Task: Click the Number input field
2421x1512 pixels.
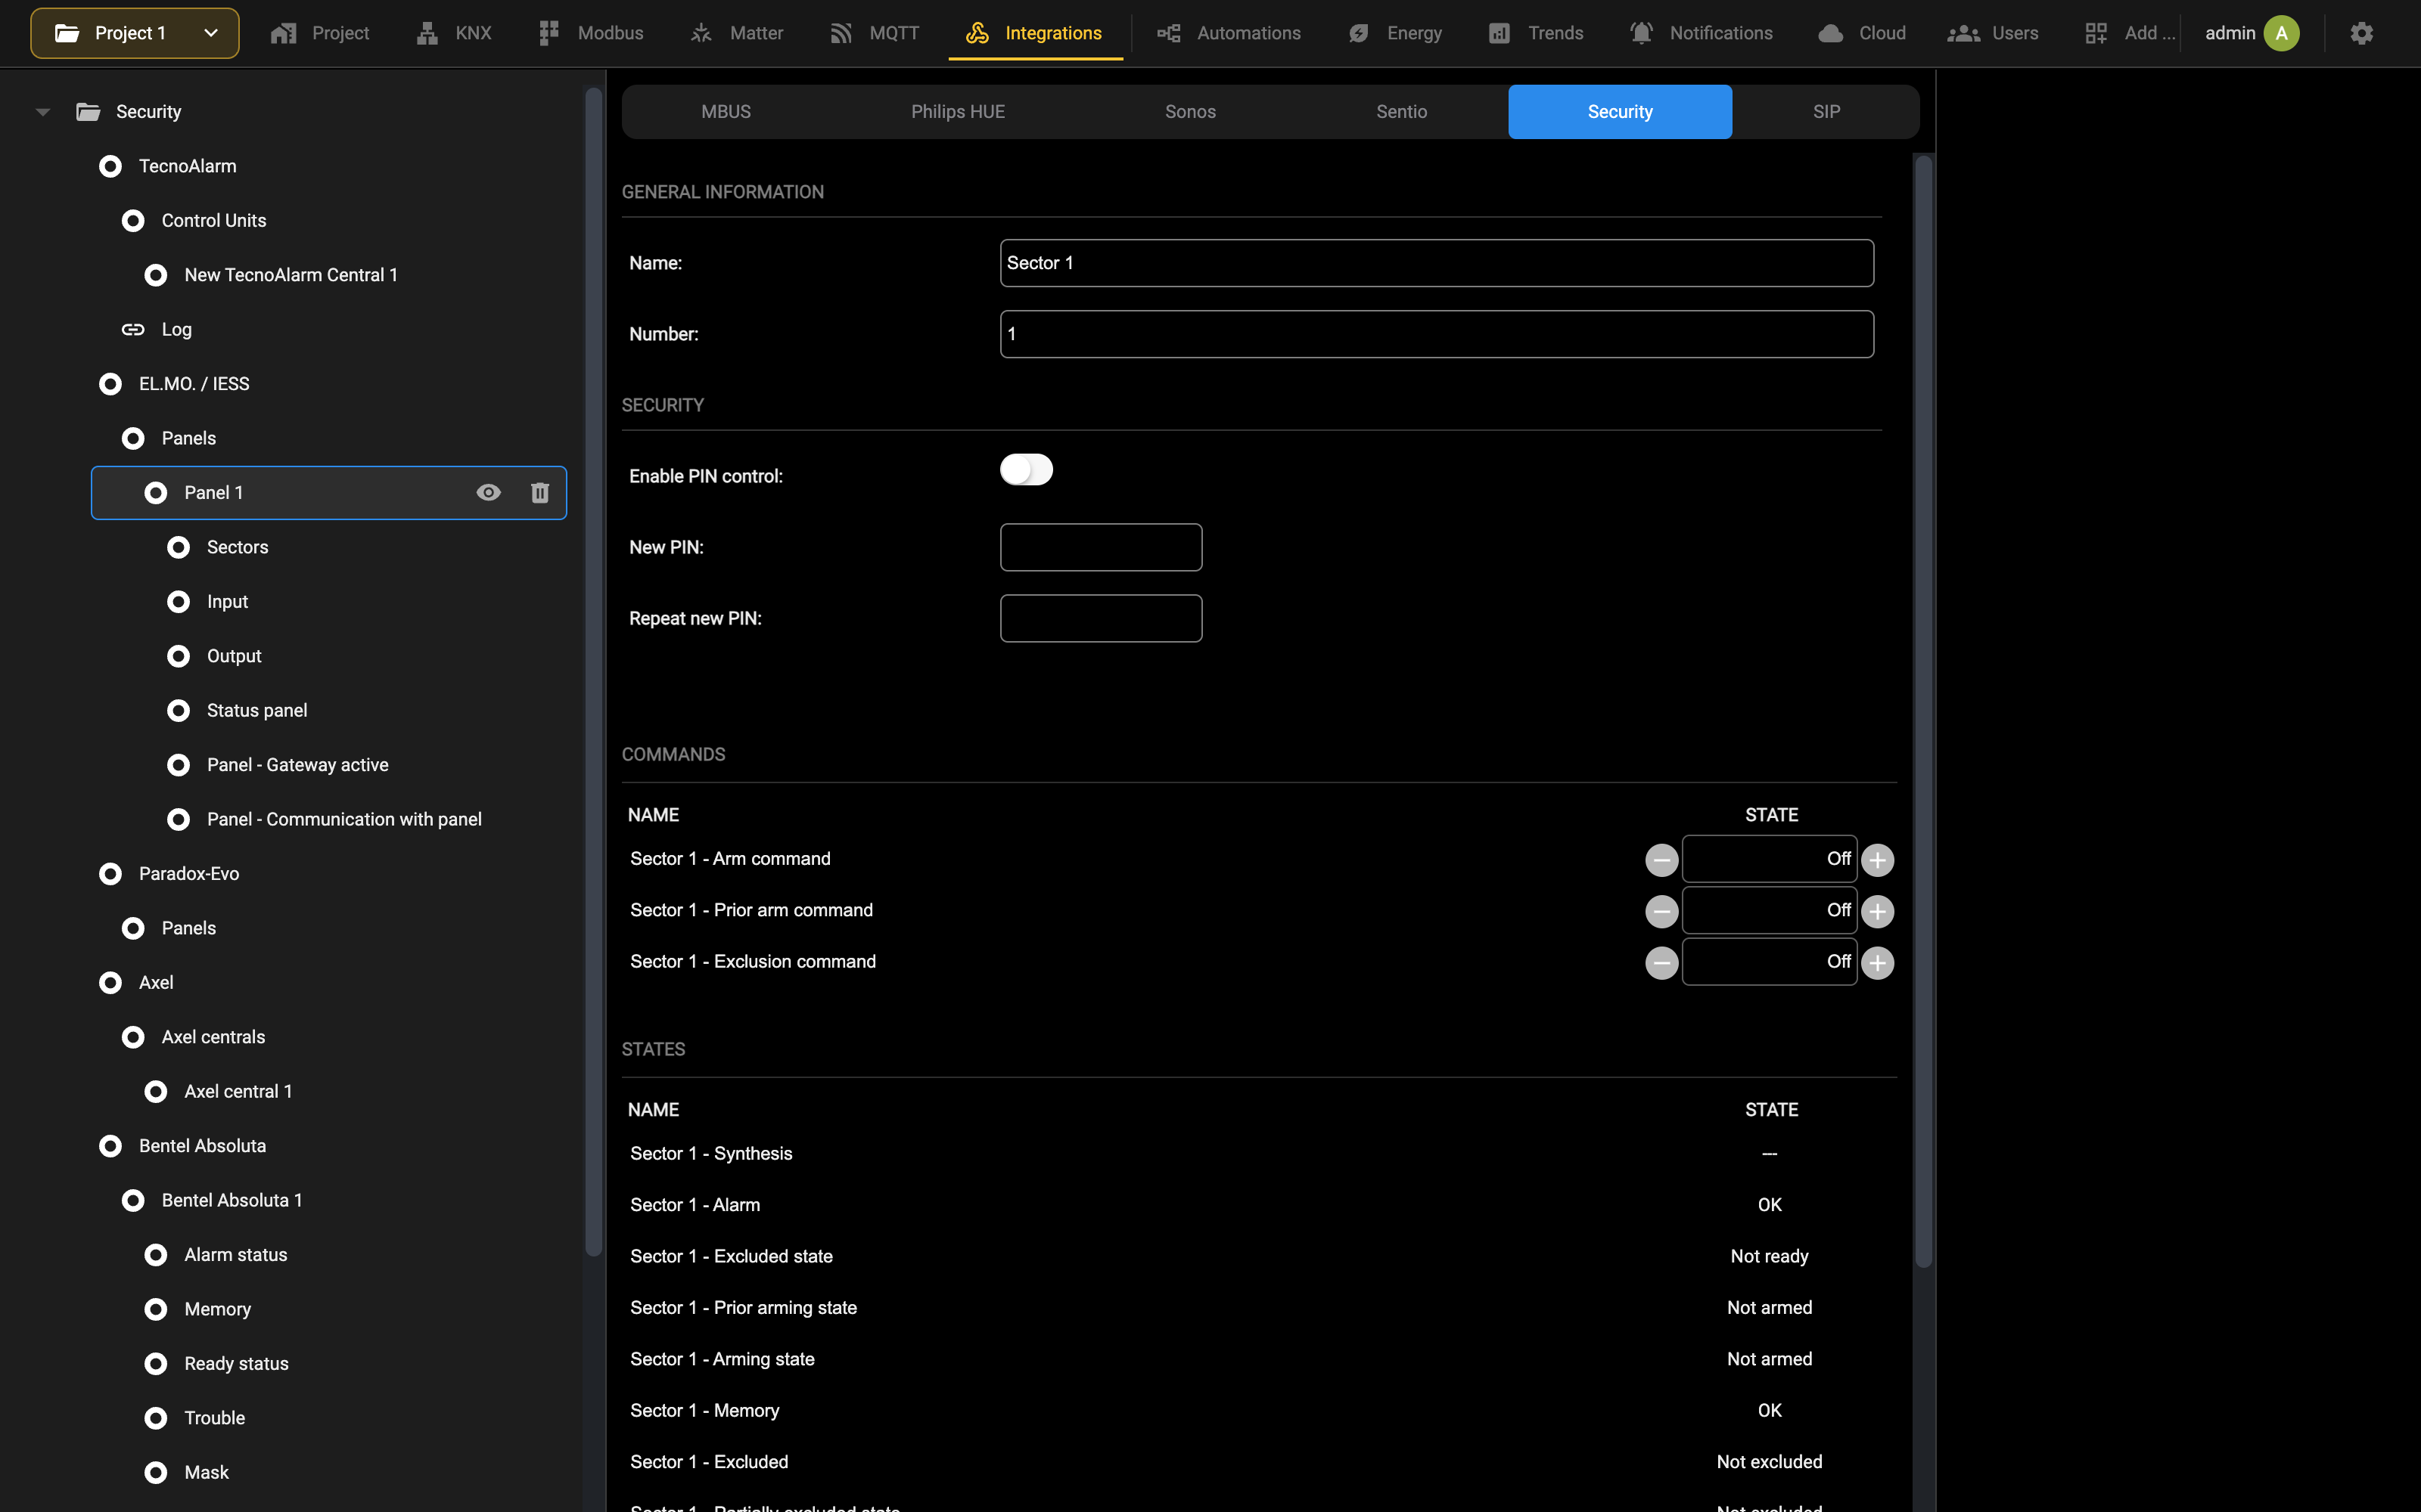Action: [1437, 334]
